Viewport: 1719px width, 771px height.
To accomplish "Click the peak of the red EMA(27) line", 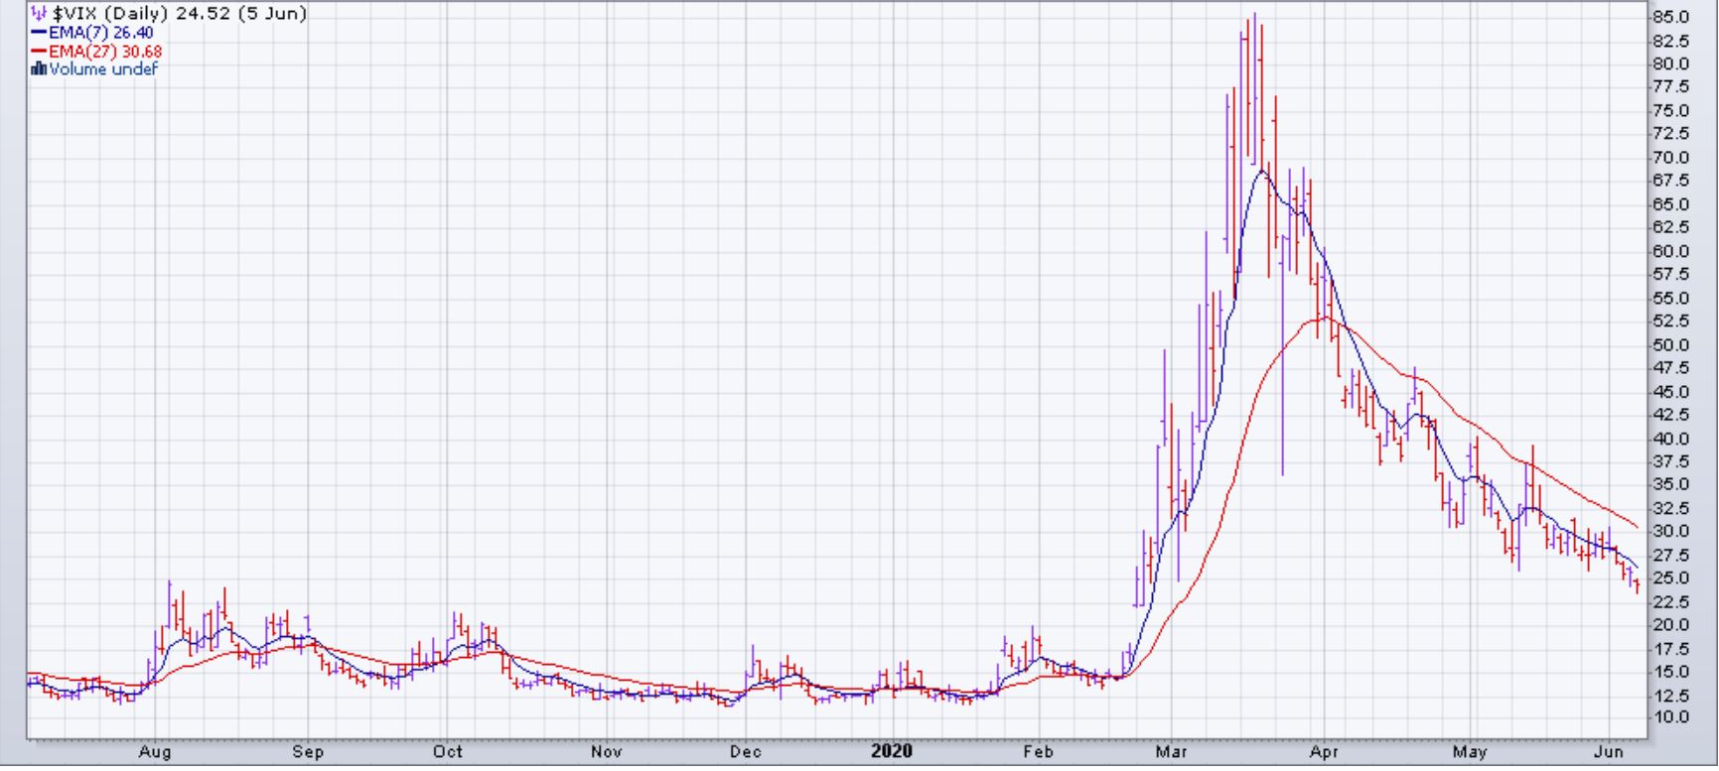I will [x=1324, y=318].
